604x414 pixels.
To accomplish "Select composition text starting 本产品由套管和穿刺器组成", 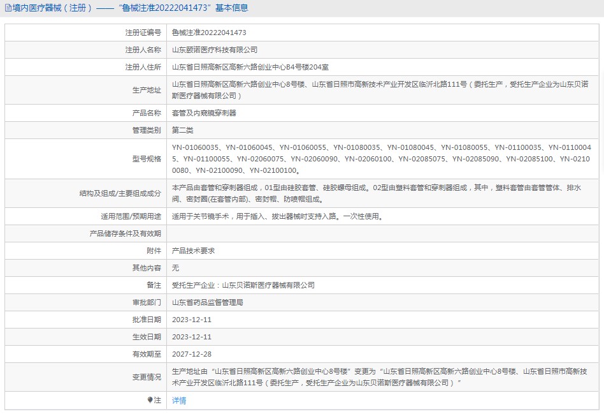I will pyautogui.click(x=377, y=193).
